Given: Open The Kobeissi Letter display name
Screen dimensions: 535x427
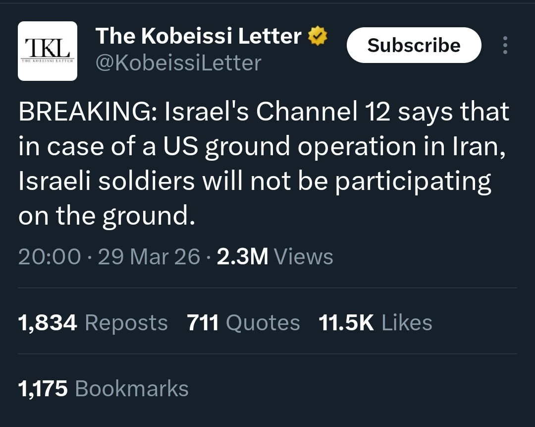Looking at the screenshot, I should pos(198,36).
